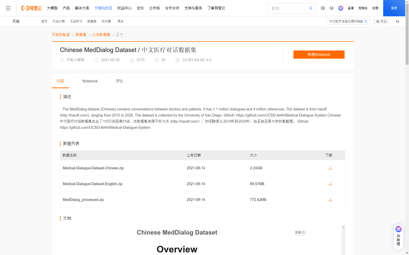Open the 产品 menu
This screenshot has width=409, height=255.
[x=66, y=8]
